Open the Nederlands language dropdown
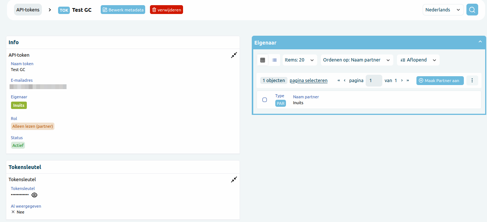 pyautogui.click(x=443, y=10)
